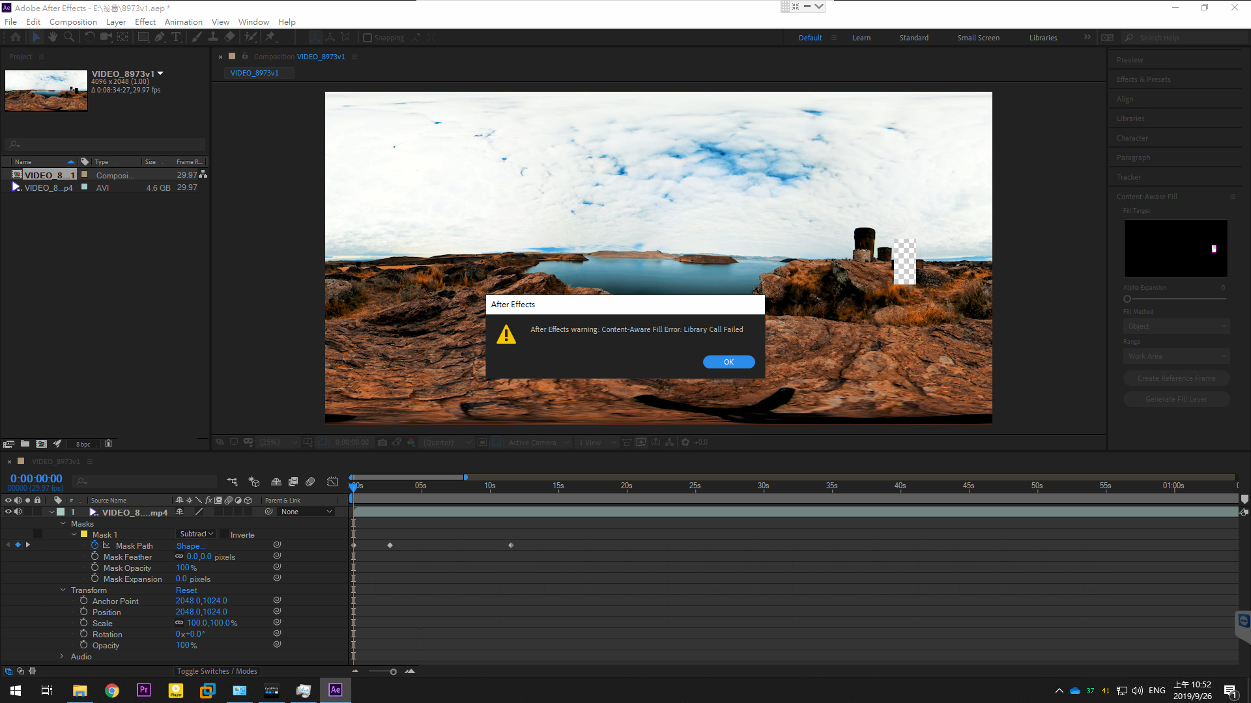Click the timeline zoom slider handle
The width and height of the screenshot is (1251, 703).
[394, 672]
